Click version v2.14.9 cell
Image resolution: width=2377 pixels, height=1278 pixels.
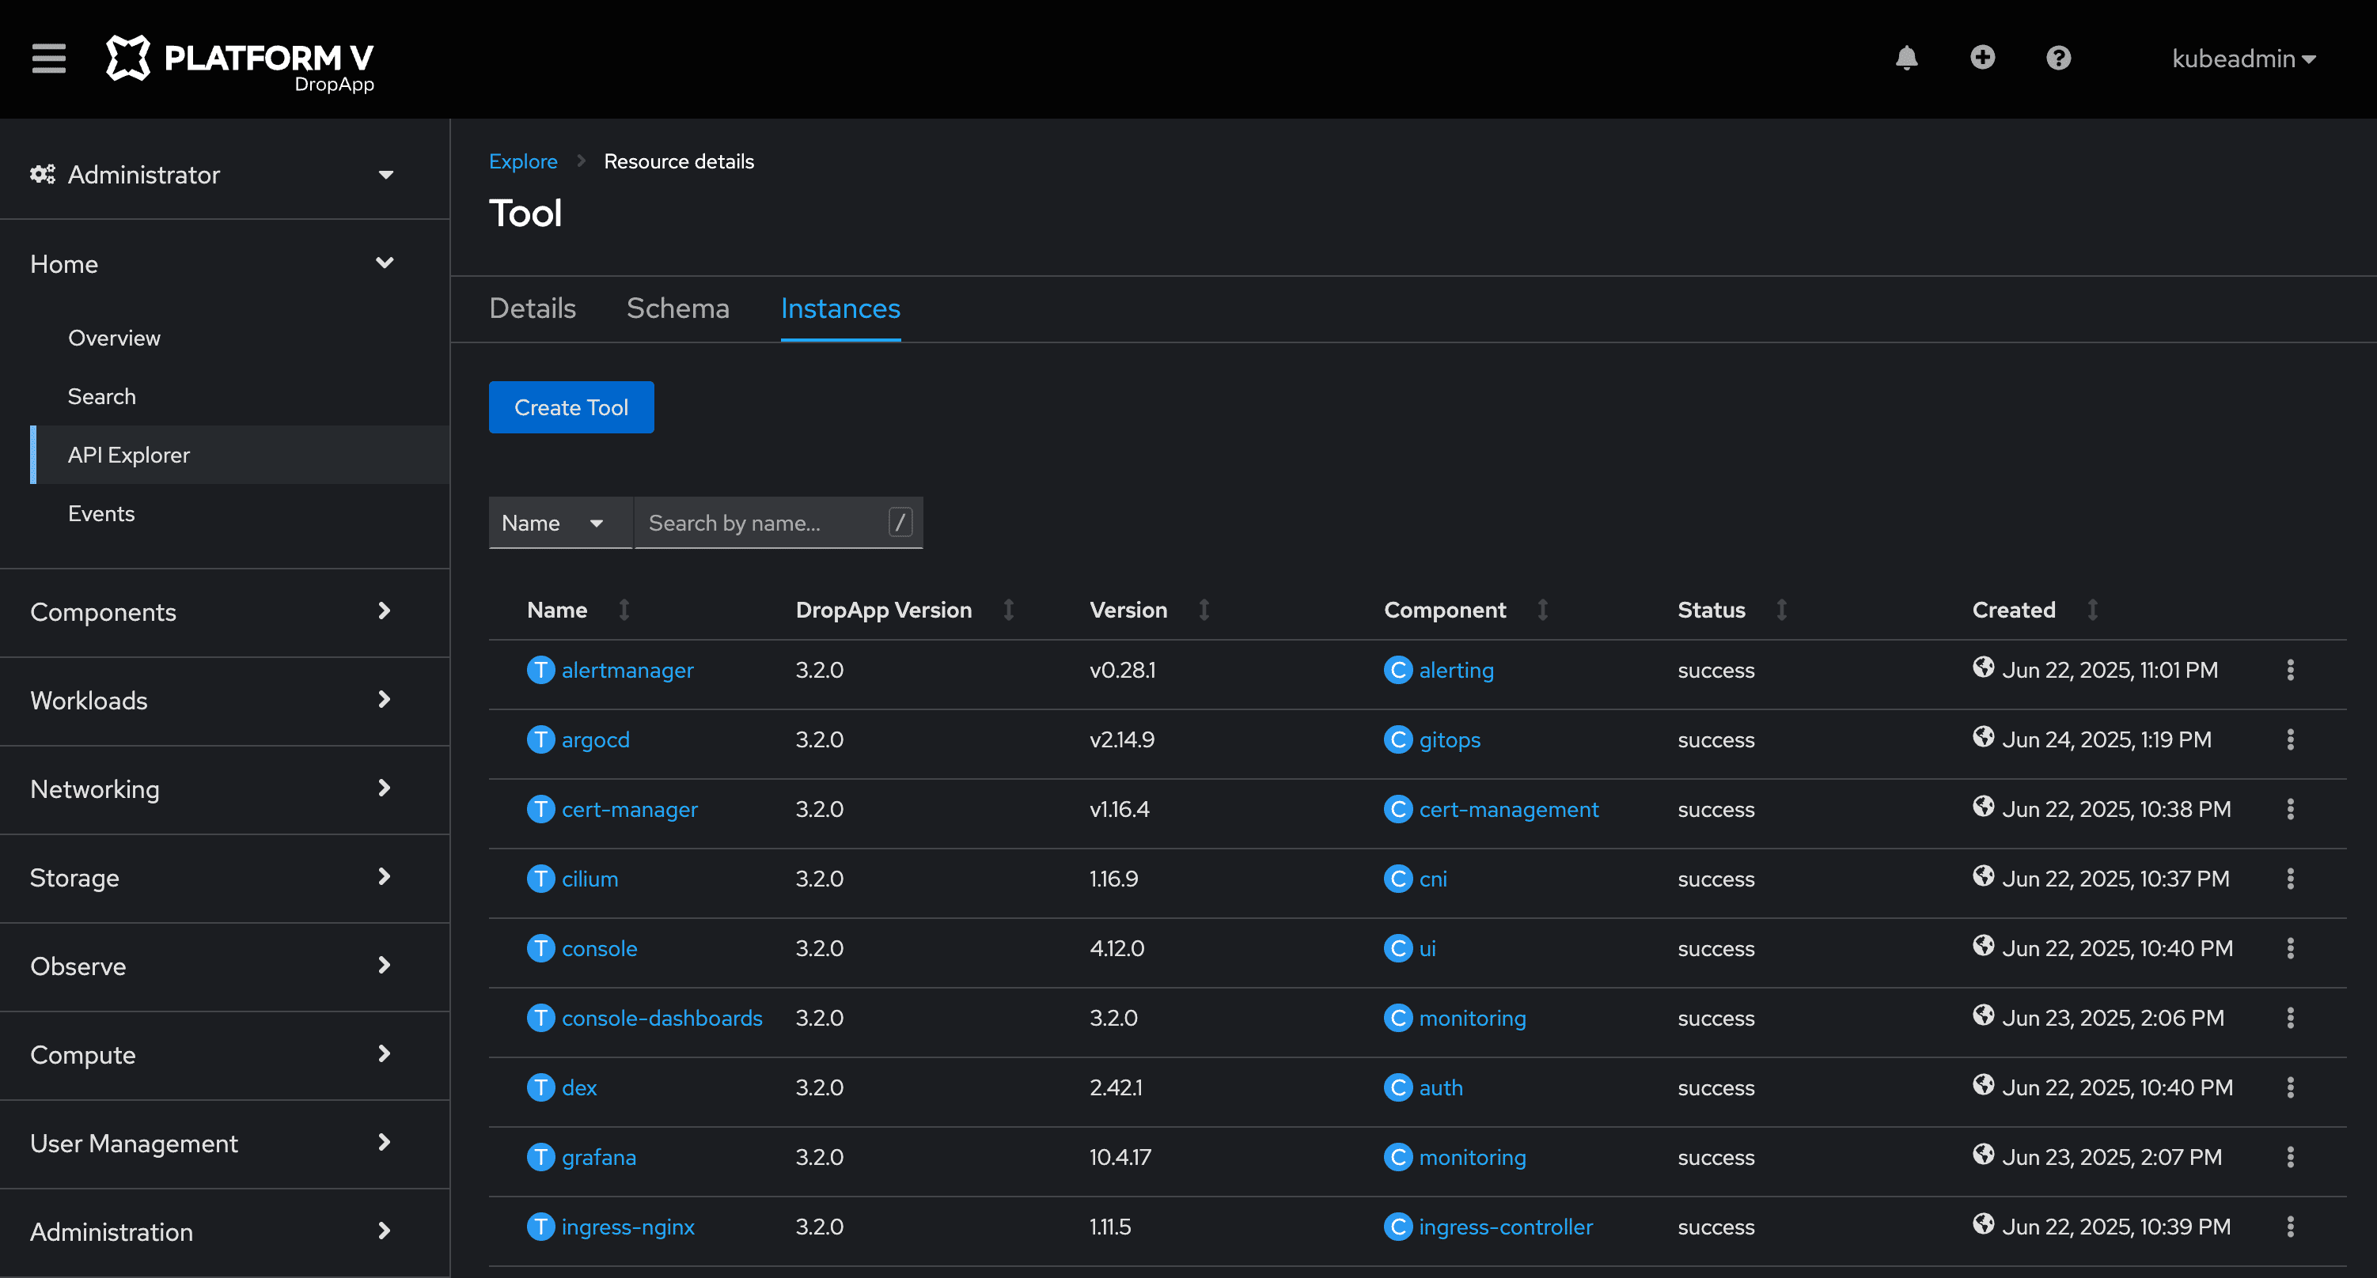(1122, 739)
